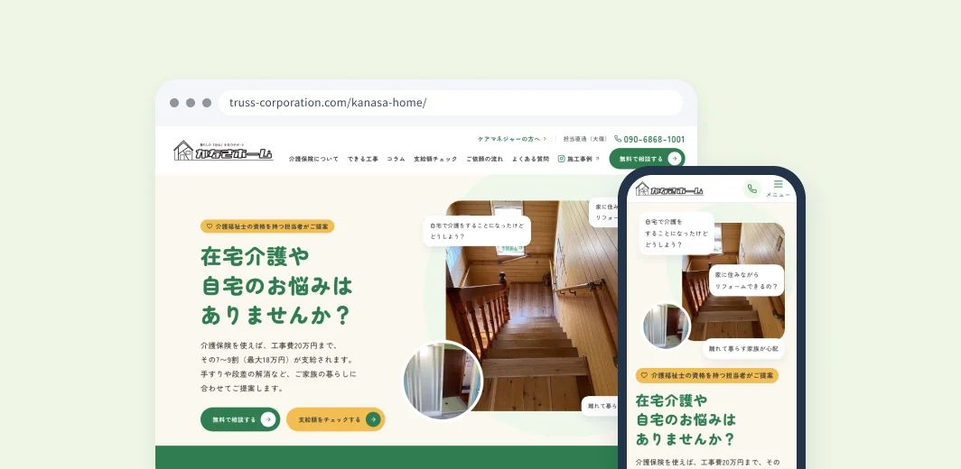The image size is (961, 469).
Task: Click the phone icon in the mobile header
Action: 752,189
